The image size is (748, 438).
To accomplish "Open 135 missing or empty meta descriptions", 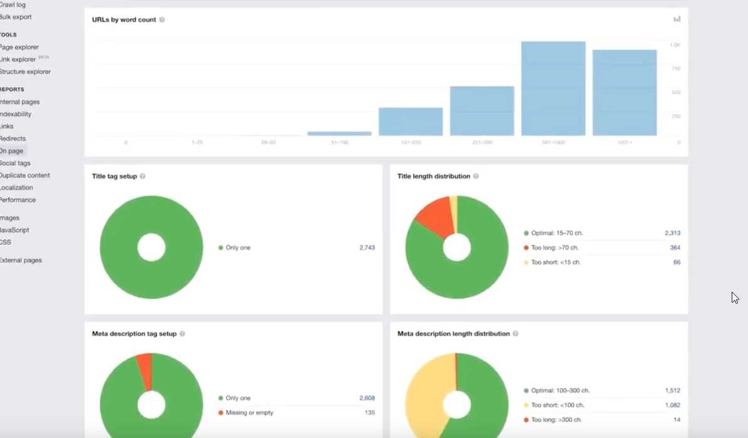I will 369,413.
